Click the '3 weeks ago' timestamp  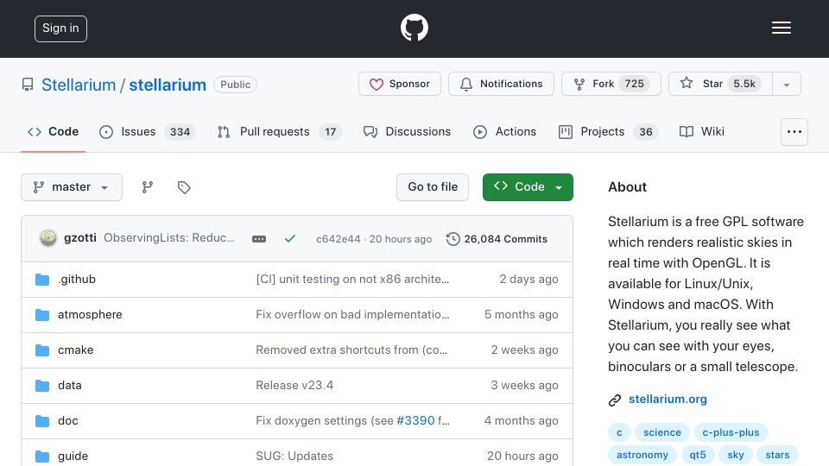click(524, 385)
